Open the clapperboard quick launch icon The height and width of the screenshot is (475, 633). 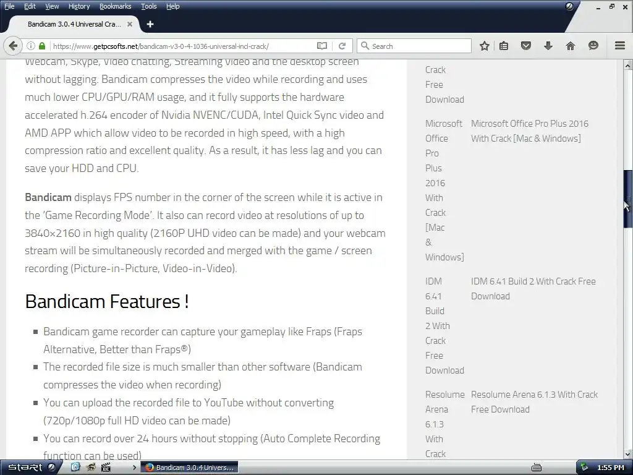[106, 468]
